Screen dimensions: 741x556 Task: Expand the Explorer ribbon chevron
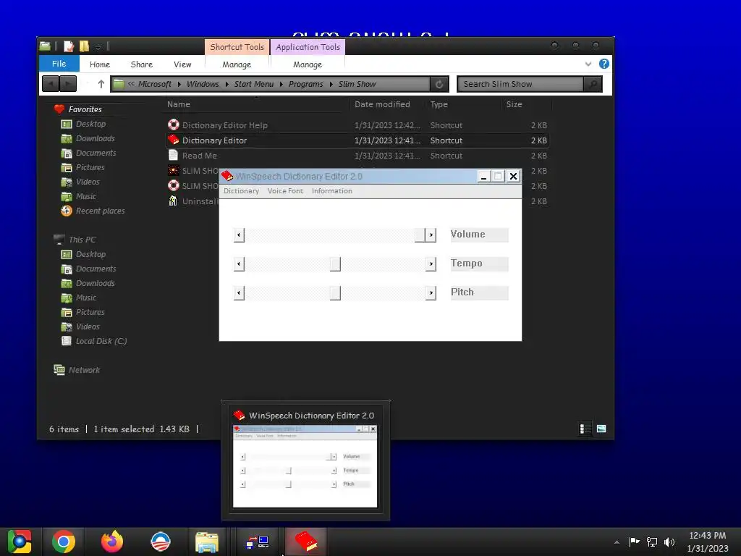588,64
